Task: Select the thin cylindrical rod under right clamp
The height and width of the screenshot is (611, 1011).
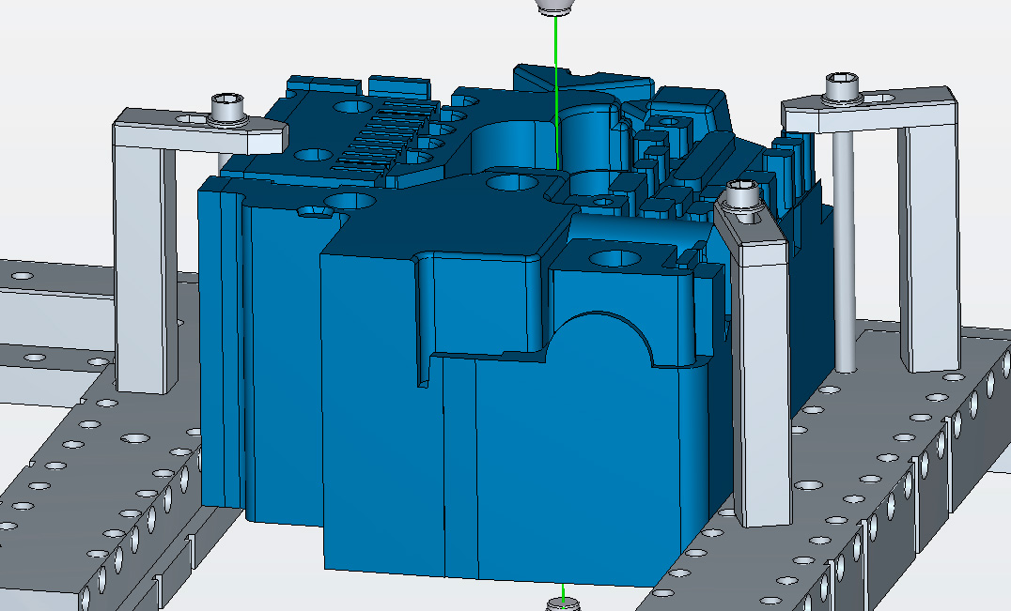Action: 844,253
